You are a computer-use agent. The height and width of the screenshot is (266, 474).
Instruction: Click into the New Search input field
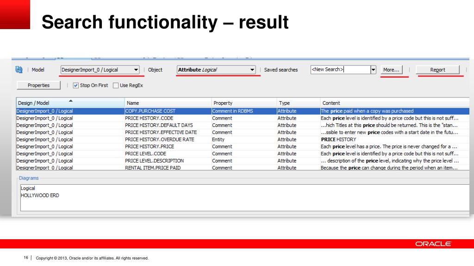point(340,70)
